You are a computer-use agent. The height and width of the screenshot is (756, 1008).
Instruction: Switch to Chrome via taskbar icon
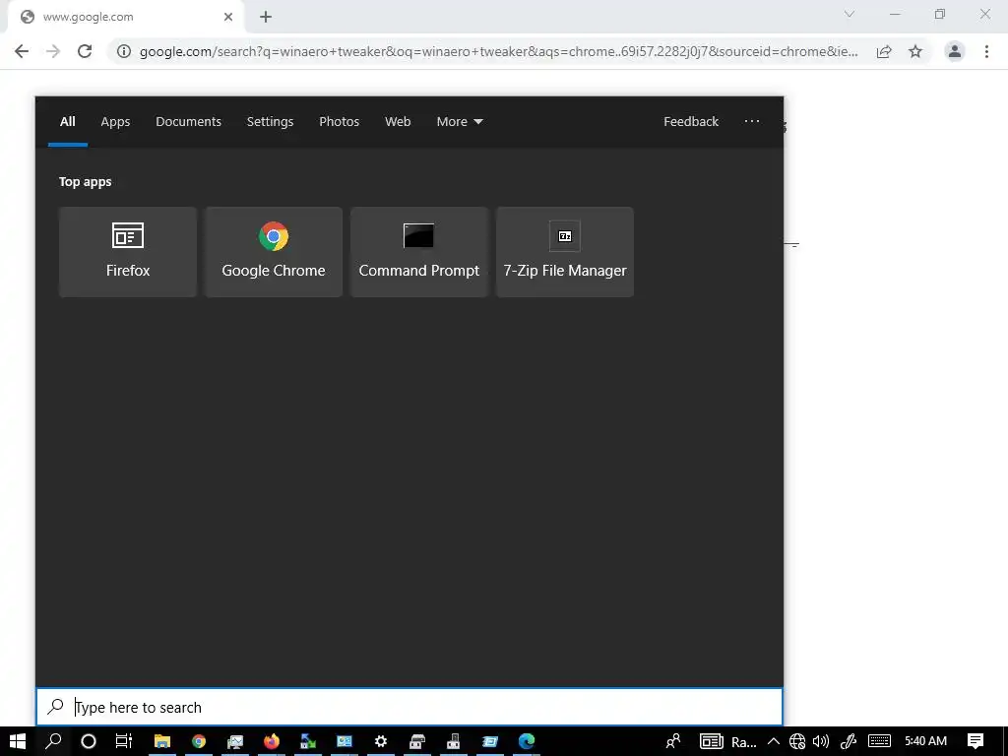tap(199, 741)
